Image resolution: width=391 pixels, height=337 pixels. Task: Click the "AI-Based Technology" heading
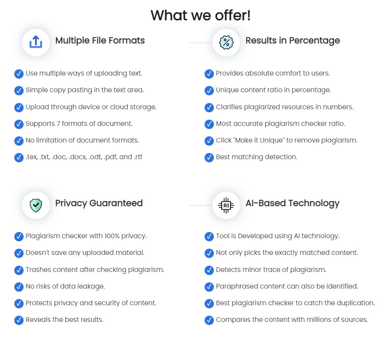click(x=292, y=203)
